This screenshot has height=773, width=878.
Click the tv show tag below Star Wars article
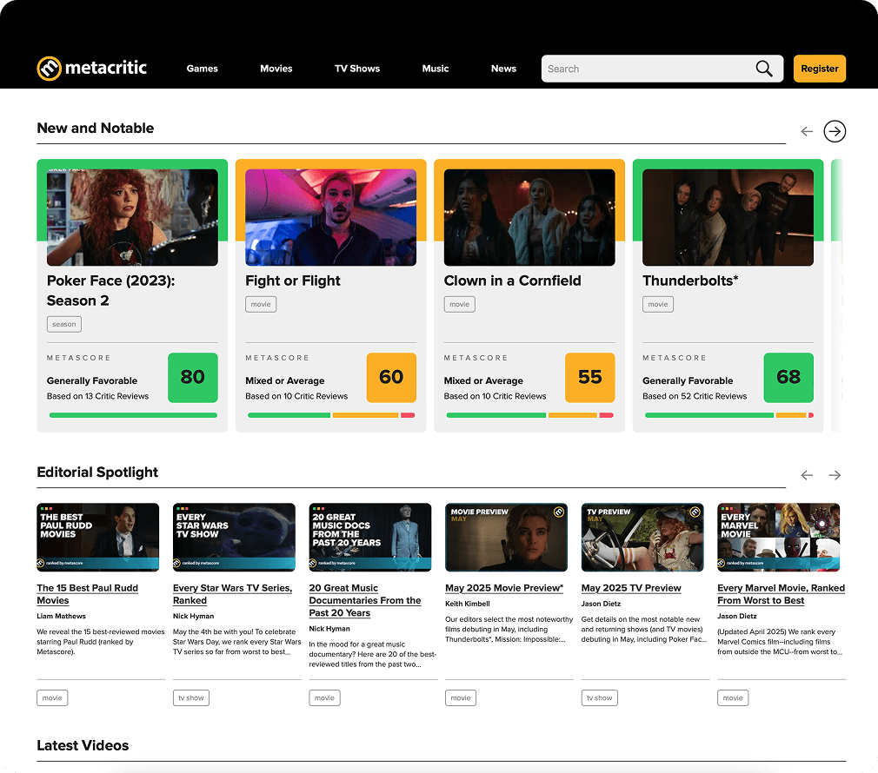click(191, 698)
